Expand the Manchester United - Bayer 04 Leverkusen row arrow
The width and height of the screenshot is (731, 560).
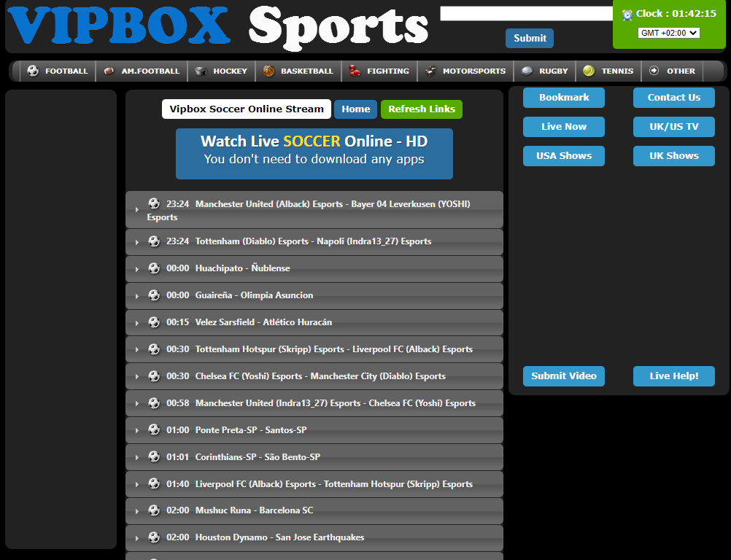point(136,210)
